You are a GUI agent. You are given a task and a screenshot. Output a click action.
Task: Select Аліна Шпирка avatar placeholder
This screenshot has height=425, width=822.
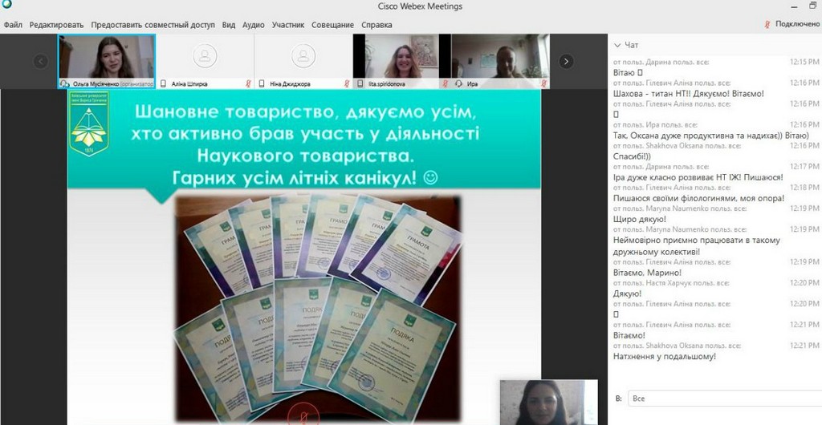point(205,56)
